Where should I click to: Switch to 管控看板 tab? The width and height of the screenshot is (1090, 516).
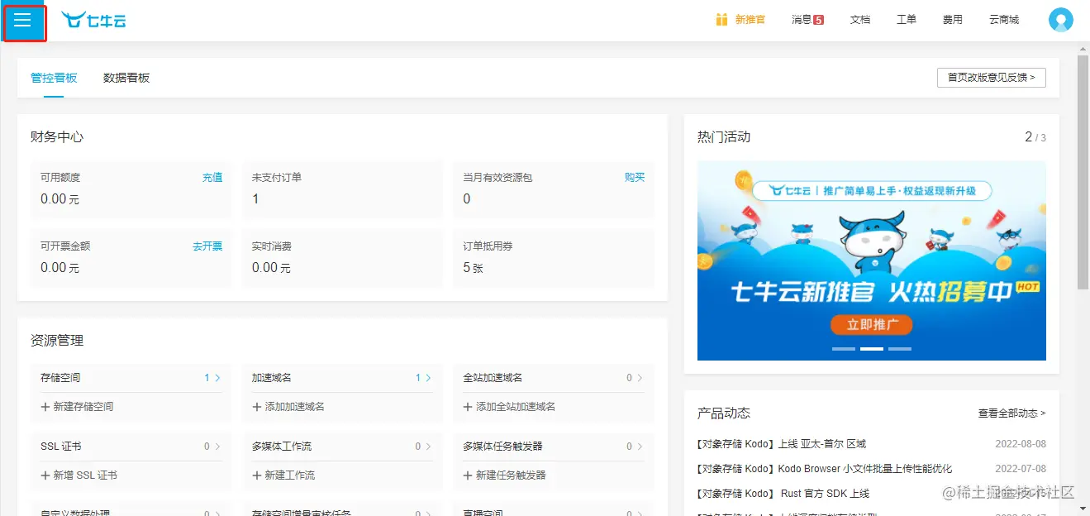(54, 78)
